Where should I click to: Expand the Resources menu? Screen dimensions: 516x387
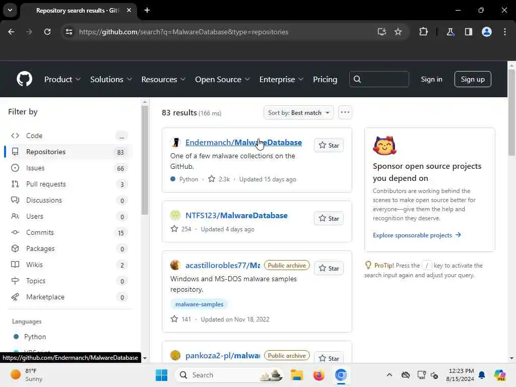[x=163, y=79]
